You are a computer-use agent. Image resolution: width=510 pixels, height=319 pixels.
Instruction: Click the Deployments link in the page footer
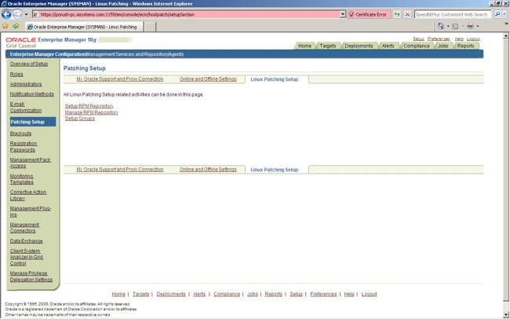point(171,294)
